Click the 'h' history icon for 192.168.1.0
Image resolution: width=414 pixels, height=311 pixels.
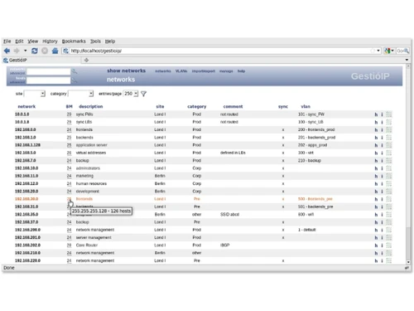tap(376, 138)
